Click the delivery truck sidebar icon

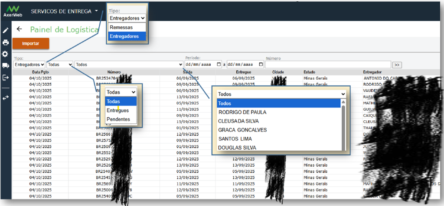[x=5, y=66]
